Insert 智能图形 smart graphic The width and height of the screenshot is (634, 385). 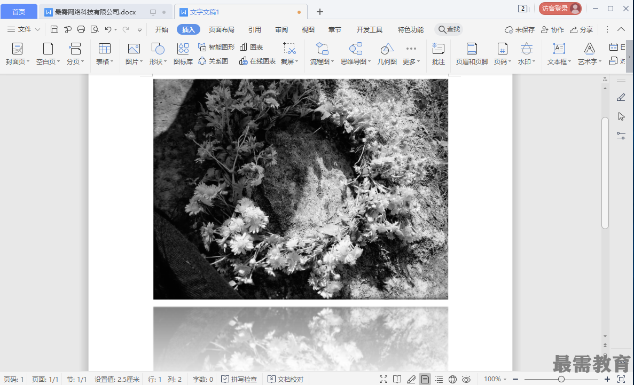[x=216, y=48]
